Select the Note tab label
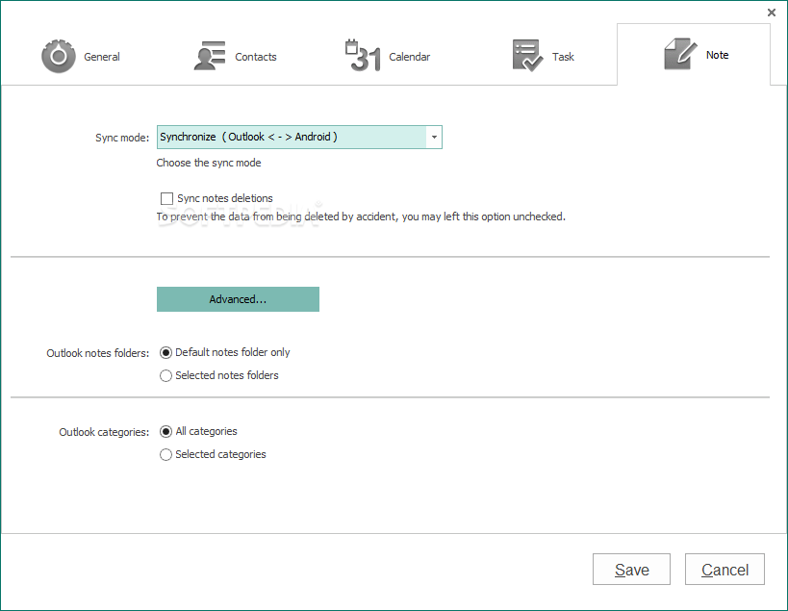This screenshot has width=788, height=611. pos(717,55)
